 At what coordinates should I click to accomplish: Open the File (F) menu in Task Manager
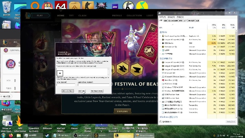tap(162, 17)
